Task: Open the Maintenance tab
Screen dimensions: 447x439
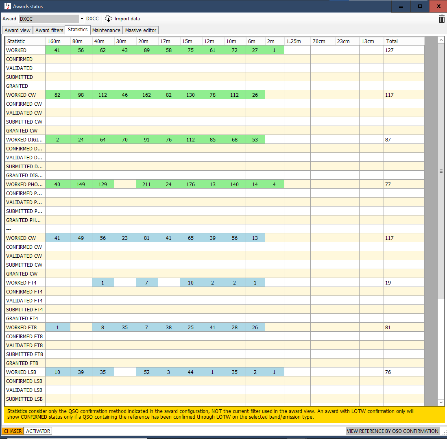Action: pyautogui.click(x=106, y=30)
